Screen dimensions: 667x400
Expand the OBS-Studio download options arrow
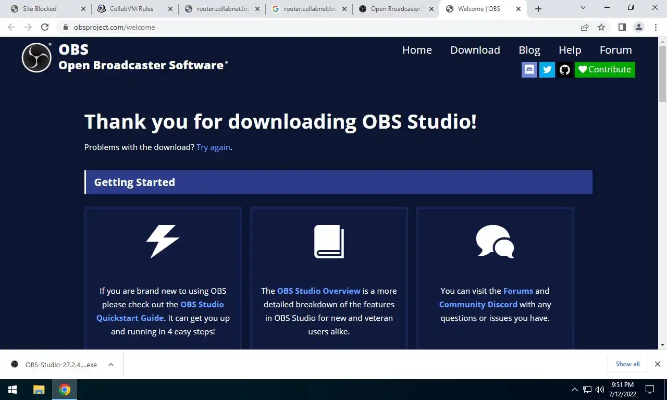pos(111,365)
